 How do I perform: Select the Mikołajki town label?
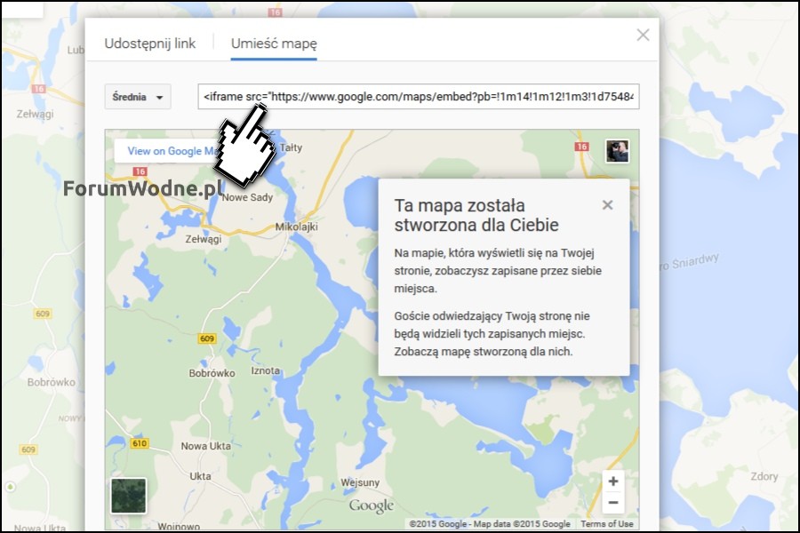[x=296, y=227]
